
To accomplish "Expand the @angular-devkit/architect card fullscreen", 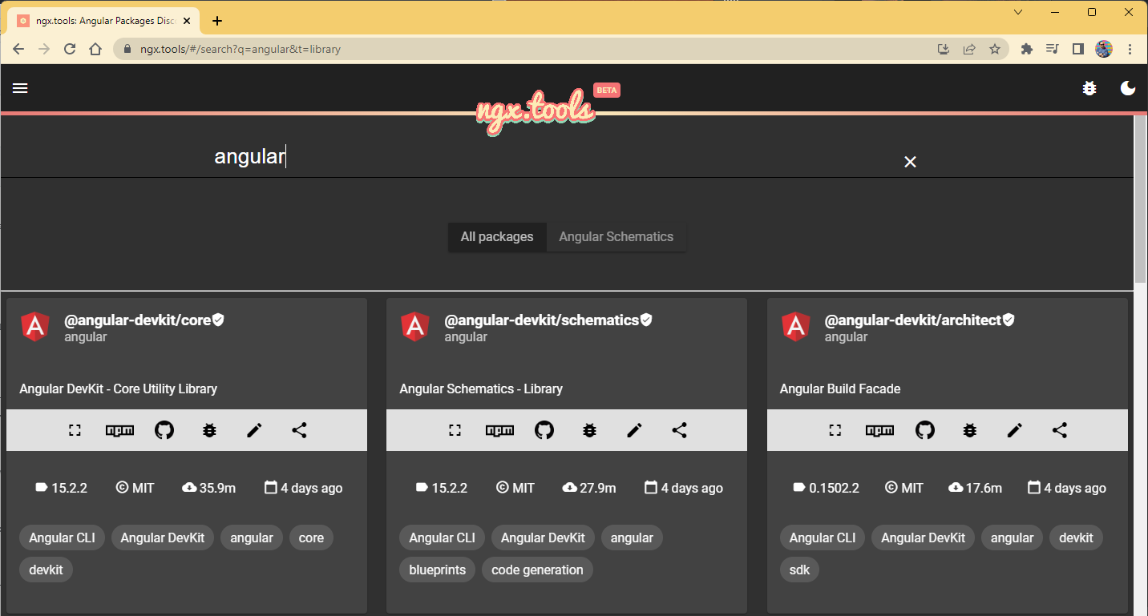I will [x=835, y=430].
